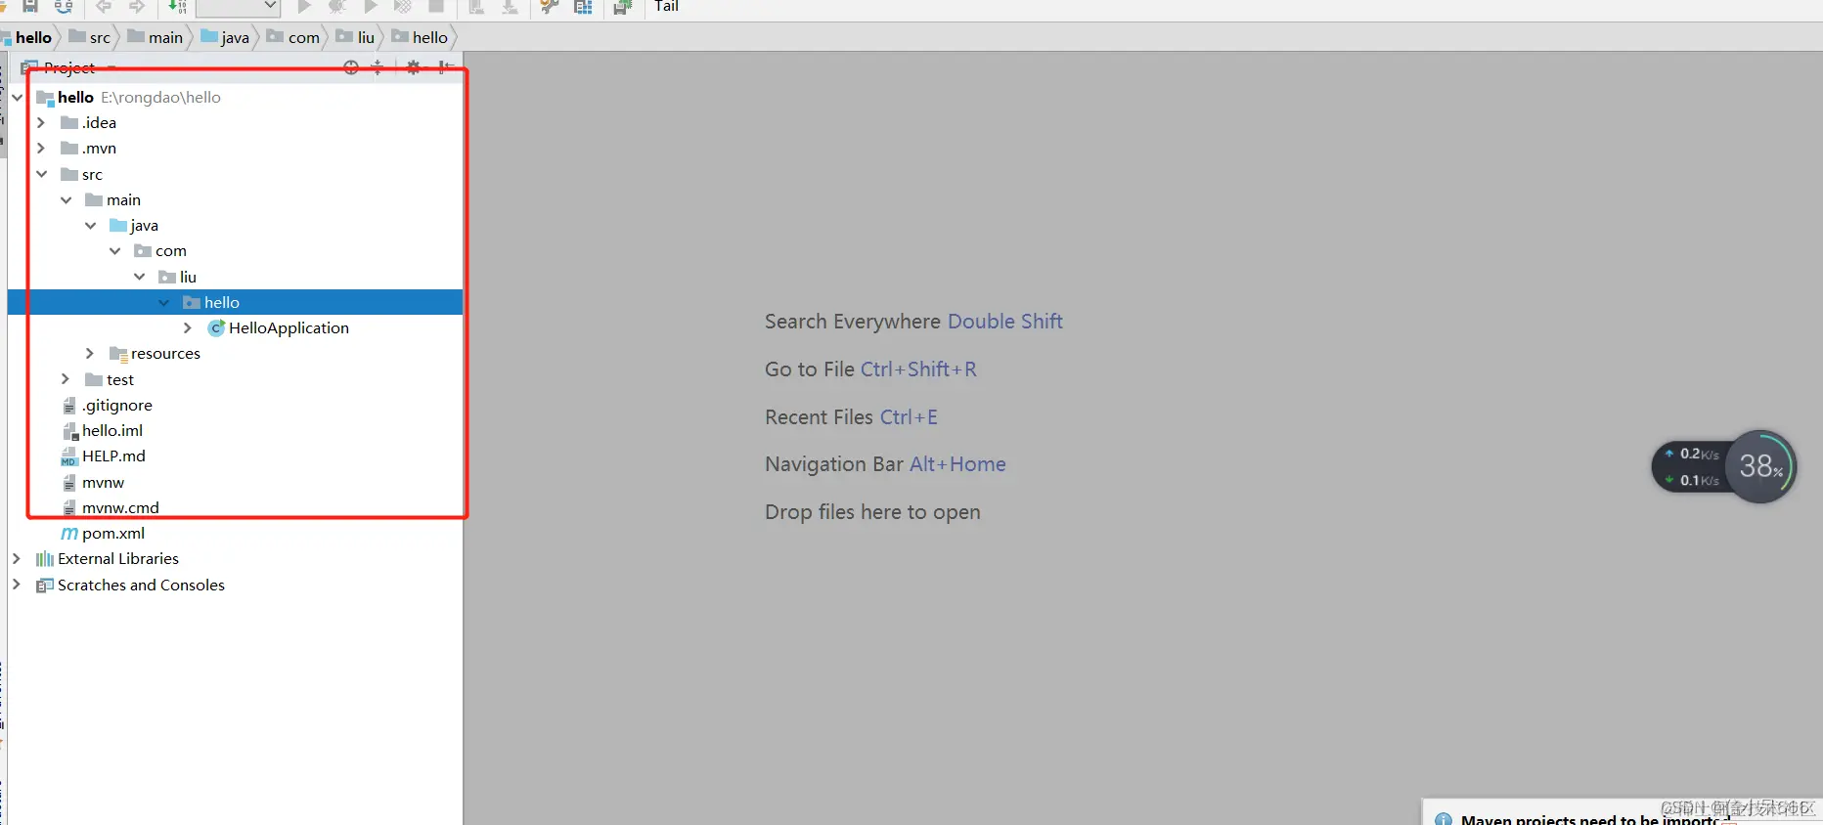This screenshot has width=1823, height=825.
Task: Hide the Project tool window
Action: [445, 67]
